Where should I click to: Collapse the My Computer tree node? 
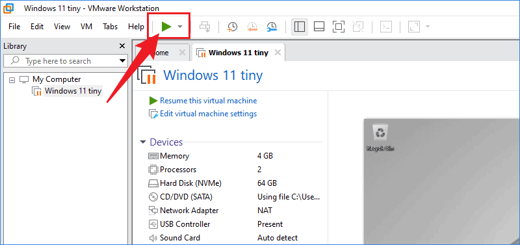12,80
